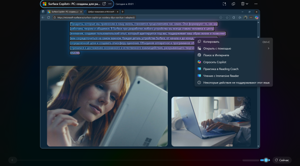
Task: Click the photo of hands typing on laptop
Action: 211,122
